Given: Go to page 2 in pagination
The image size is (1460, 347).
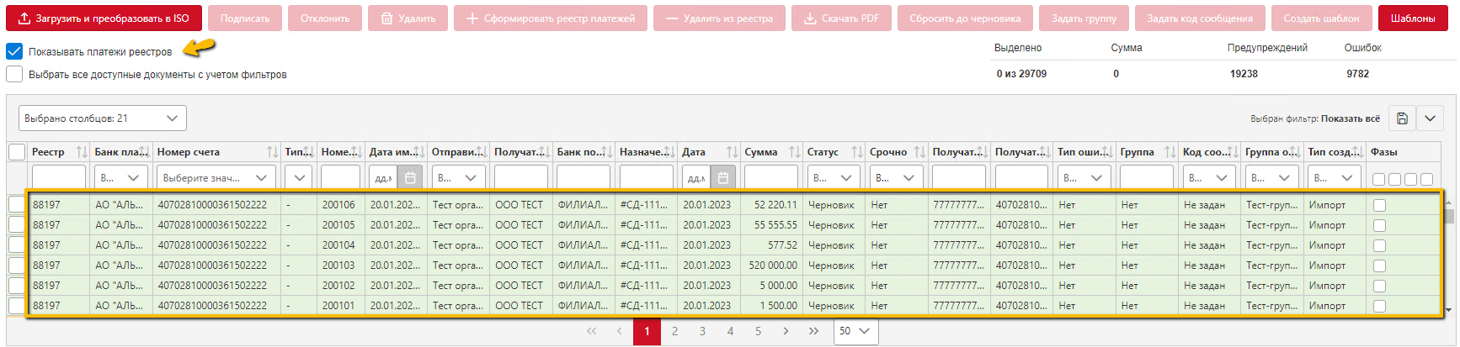Looking at the screenshot, I should pos(674,331).
